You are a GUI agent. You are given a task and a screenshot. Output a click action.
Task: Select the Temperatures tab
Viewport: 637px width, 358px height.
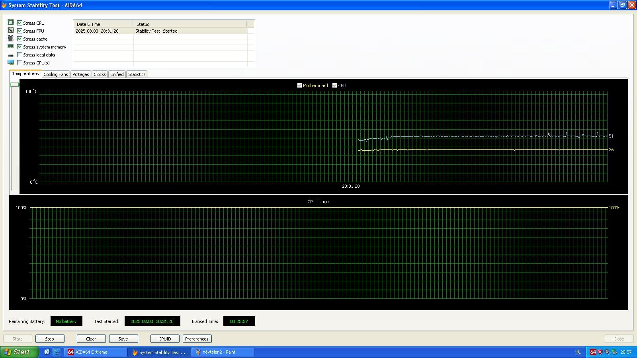pos(25,74)
